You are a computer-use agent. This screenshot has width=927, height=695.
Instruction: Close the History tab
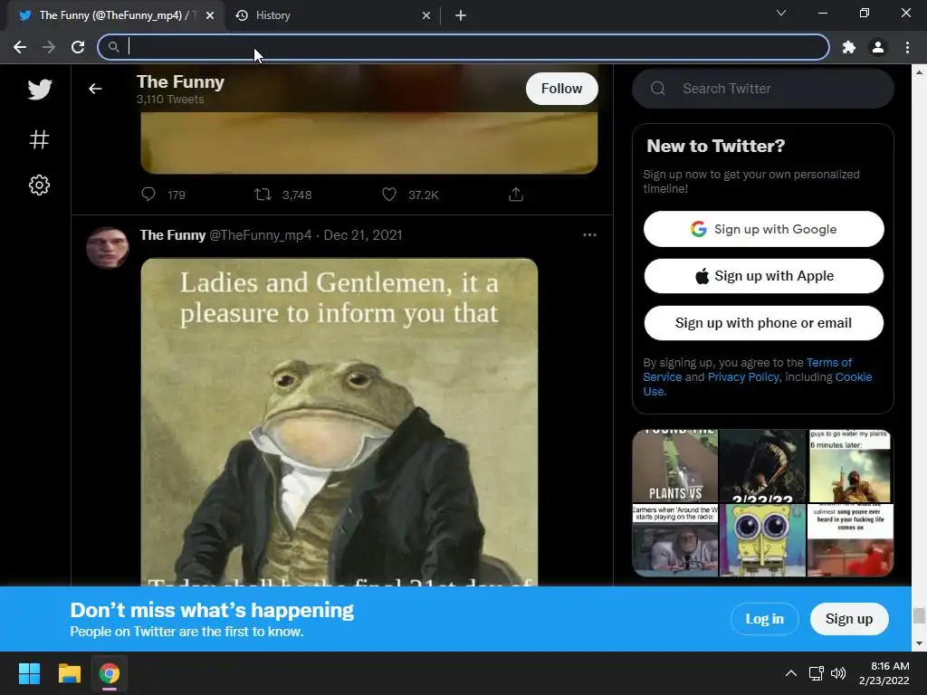click(426, 15)
